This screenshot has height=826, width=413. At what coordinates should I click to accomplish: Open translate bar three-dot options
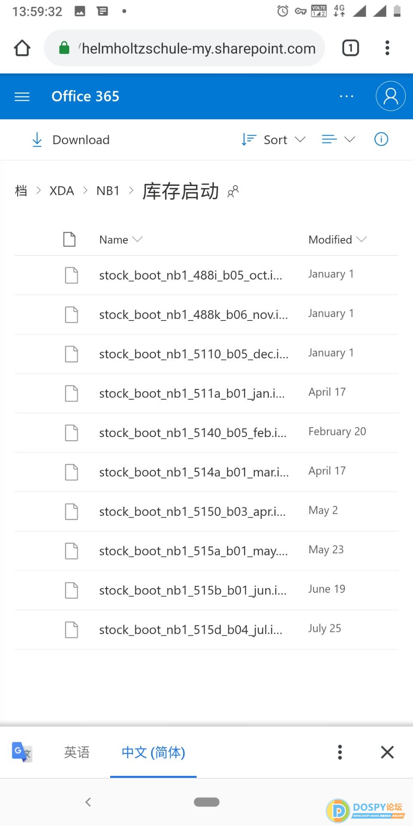click(340, 752)
